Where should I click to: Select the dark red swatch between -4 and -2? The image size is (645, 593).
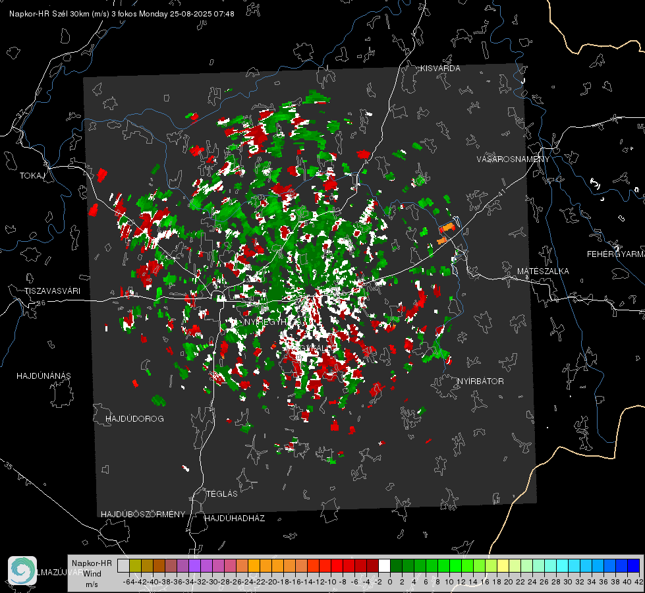pos(372,566)
